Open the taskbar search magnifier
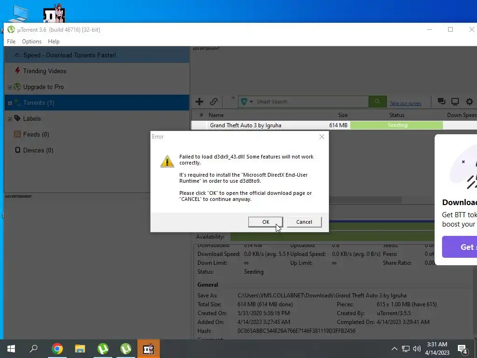This screenshot has height=358, width=477. point(34,349)
